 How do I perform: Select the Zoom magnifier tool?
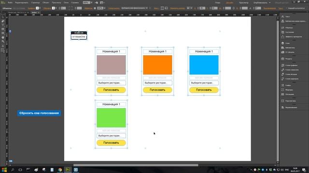click(3, 41)
